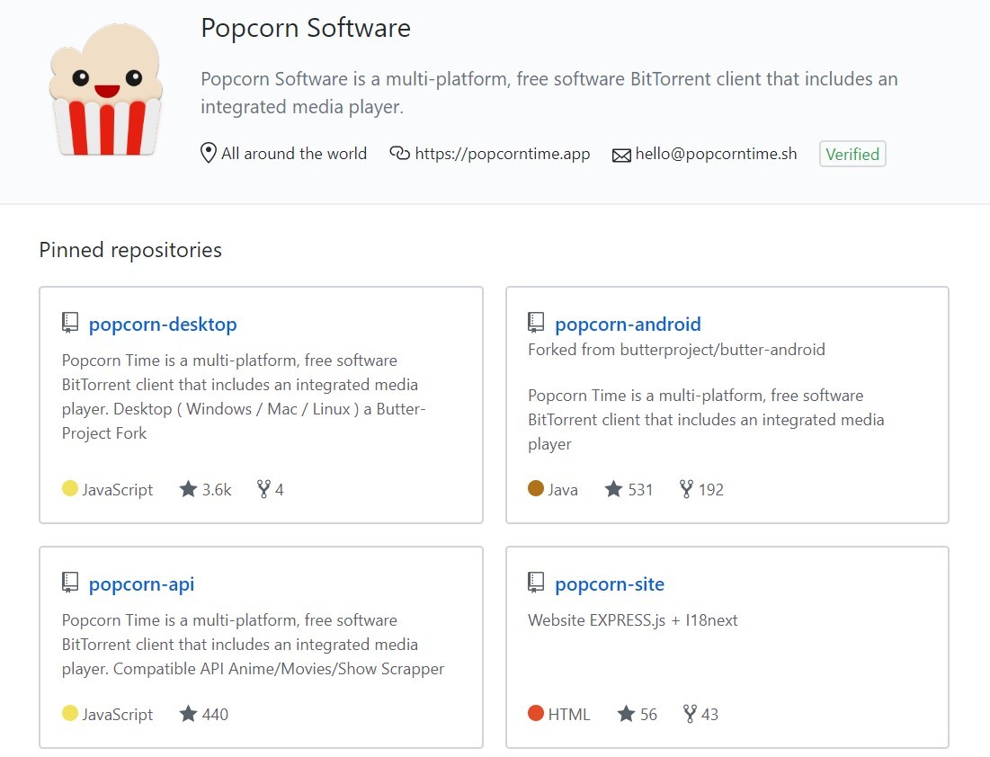Click the repo book icon beside popcorn-site
This screenshot has width=990, height=757.
coord(535,582)
